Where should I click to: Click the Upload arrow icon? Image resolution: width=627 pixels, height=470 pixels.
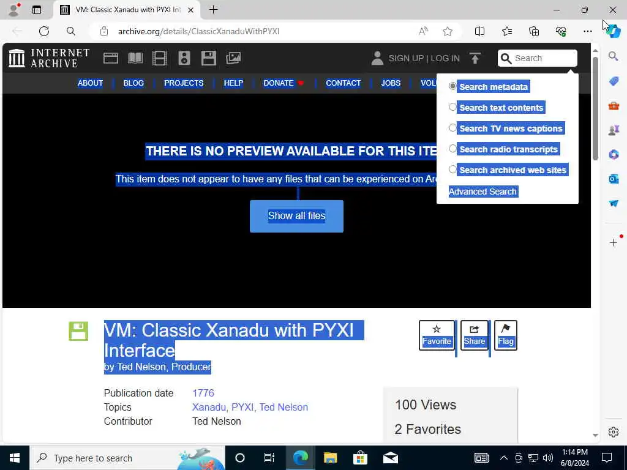tap(475, 58)
